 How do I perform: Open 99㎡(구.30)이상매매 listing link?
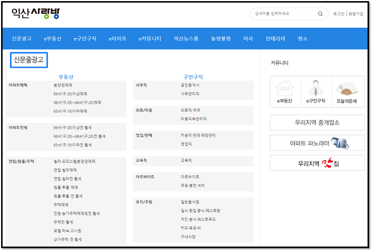click(70, 94)
